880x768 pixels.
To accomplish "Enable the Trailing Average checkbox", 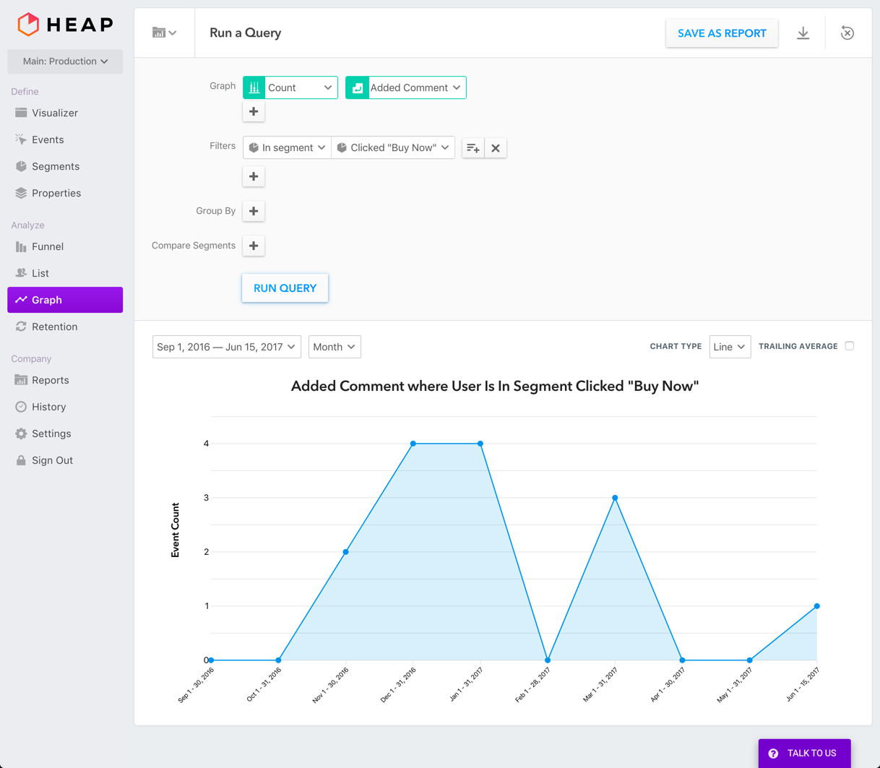I will (850, 346).
